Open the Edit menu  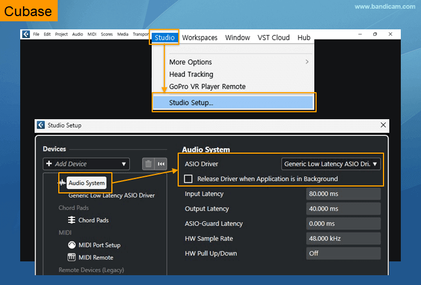47,35
